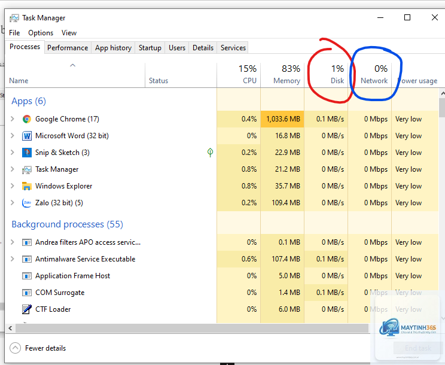Maximize the Task Manager window
The height and width of the screenshot is (365, 445).
[x=407, y=17]
